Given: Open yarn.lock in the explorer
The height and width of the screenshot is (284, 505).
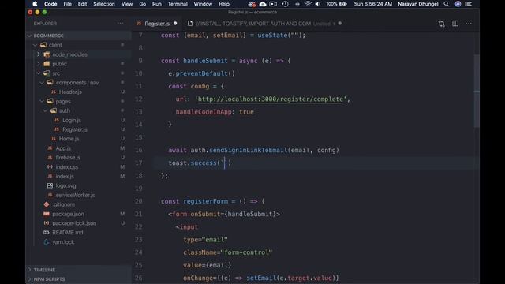Looking at the screenshot, I should point(63,242).
